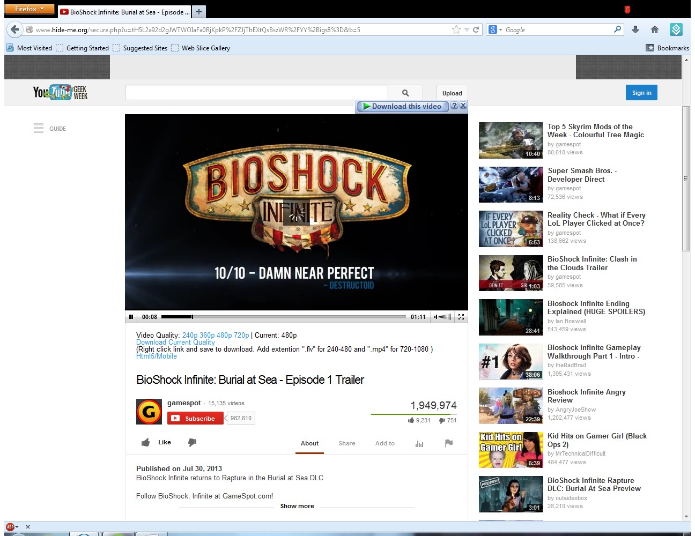Open the Reality Check LoL video thumbnail
695x536 pixels.
pos(511,229)
